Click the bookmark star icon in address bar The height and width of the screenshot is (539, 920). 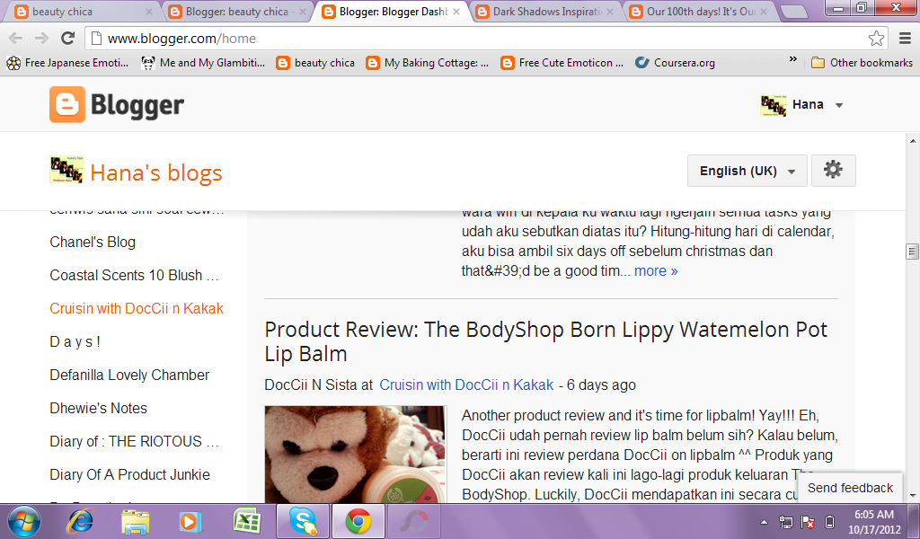[876, 39]
